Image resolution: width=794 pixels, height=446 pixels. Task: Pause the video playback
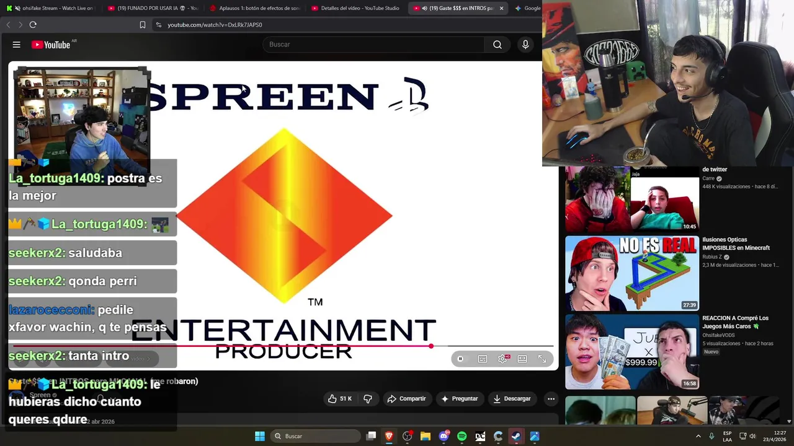[x=460, y=359]
